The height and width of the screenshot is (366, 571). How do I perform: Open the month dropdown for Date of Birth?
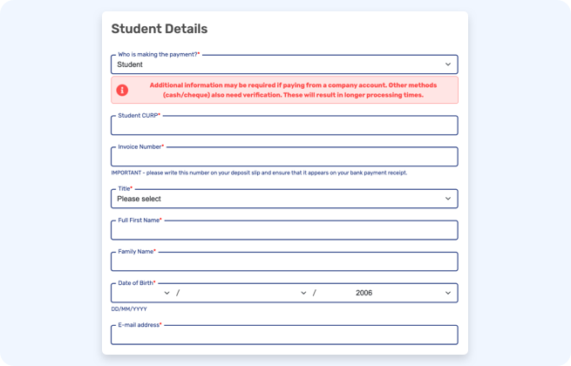(245, 293)
